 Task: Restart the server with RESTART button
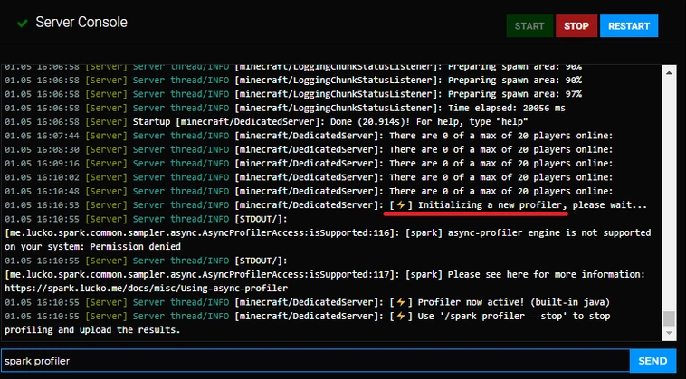(629, 26)
